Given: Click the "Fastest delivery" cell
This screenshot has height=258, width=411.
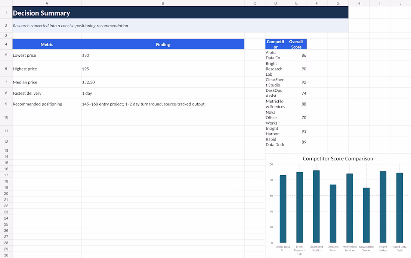Looking at the screenshot, I should [x=47, y=93].
